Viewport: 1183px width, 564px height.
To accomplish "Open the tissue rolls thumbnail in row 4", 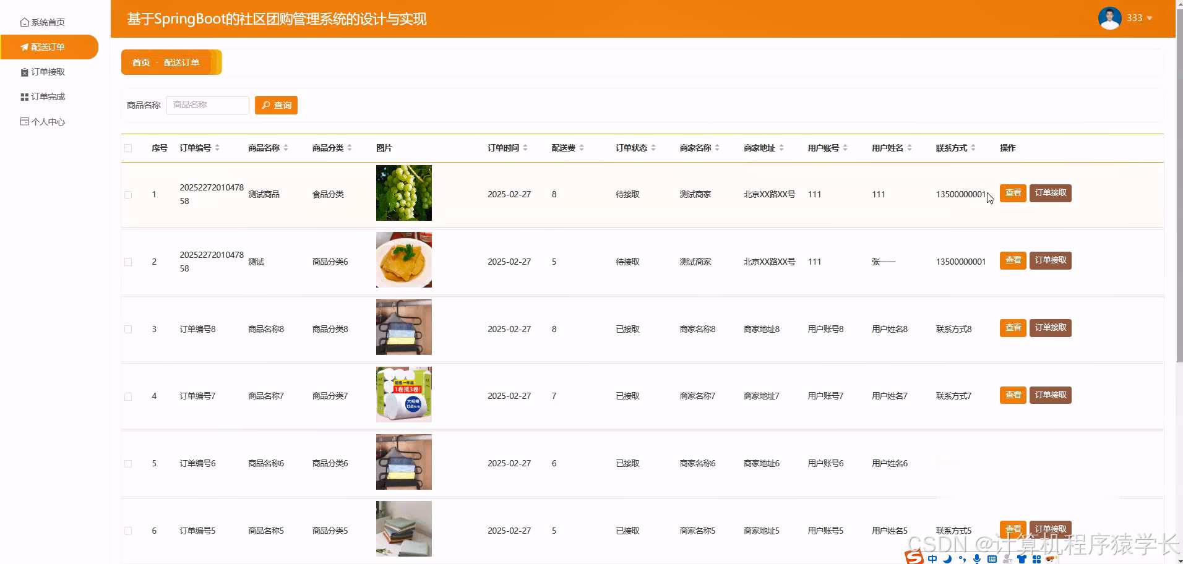I will 404,395.
